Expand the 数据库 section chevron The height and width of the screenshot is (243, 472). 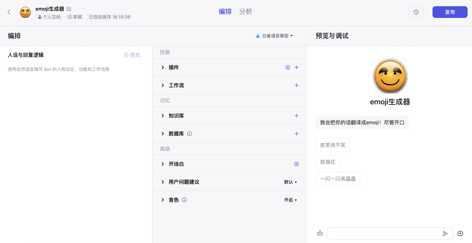163,134
